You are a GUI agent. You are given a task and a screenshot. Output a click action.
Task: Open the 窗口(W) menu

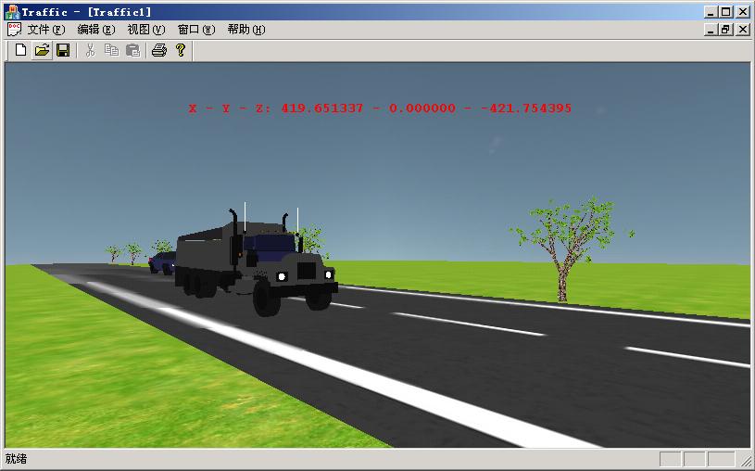196,30
